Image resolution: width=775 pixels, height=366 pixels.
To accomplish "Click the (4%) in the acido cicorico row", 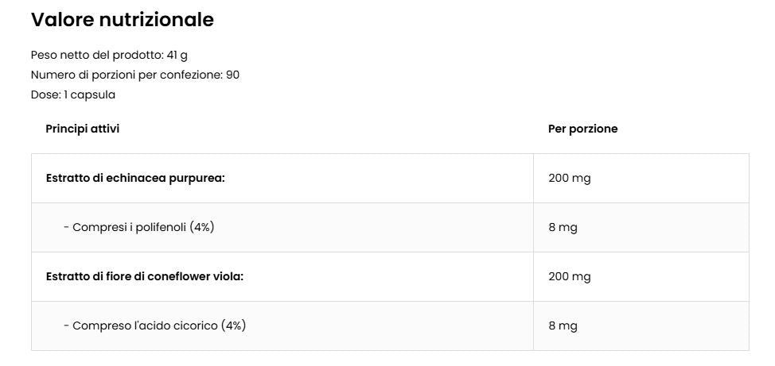I will 233,326.
